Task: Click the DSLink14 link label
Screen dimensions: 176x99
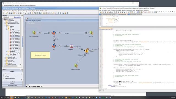Action: (81, 55)
